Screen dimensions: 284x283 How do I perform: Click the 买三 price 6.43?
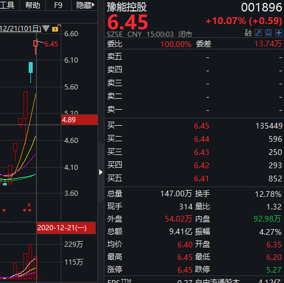point(201,152)
